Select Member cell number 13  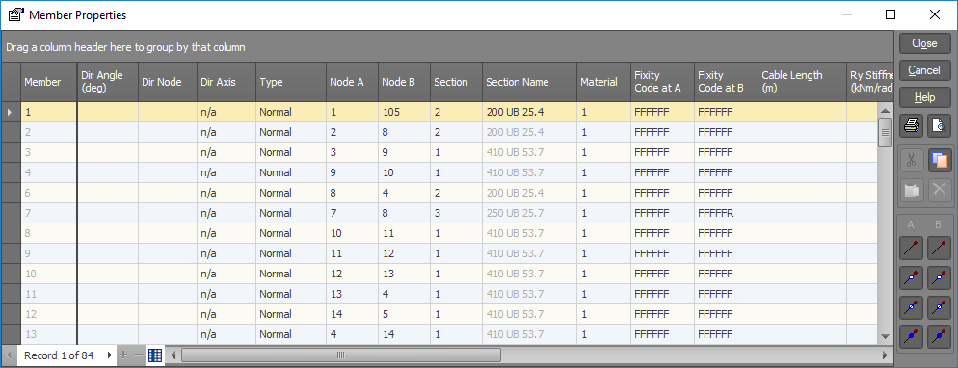click(x=49, y=334)
